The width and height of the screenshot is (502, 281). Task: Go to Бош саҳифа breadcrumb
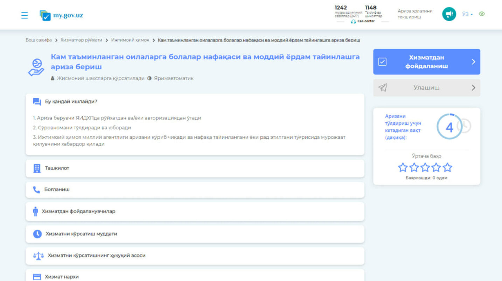39,40
